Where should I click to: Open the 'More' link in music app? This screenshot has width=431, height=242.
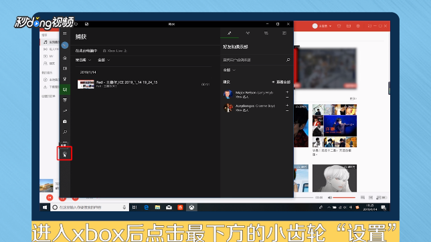click(x=353, y=99)
